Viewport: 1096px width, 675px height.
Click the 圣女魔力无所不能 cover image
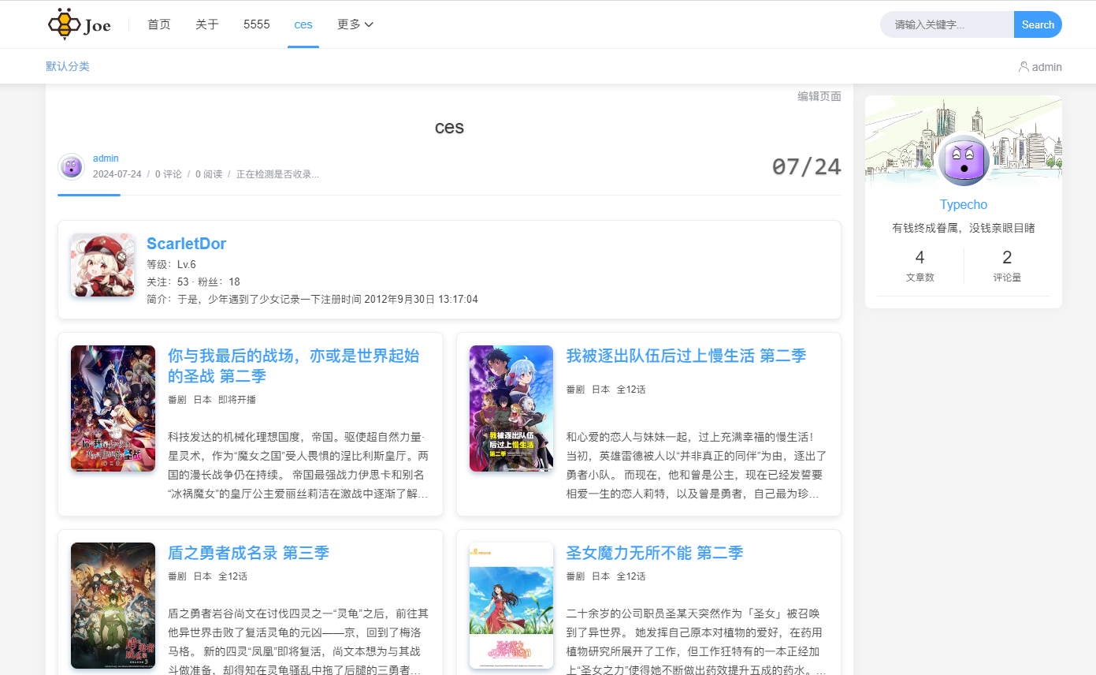(x=511, y=606)
